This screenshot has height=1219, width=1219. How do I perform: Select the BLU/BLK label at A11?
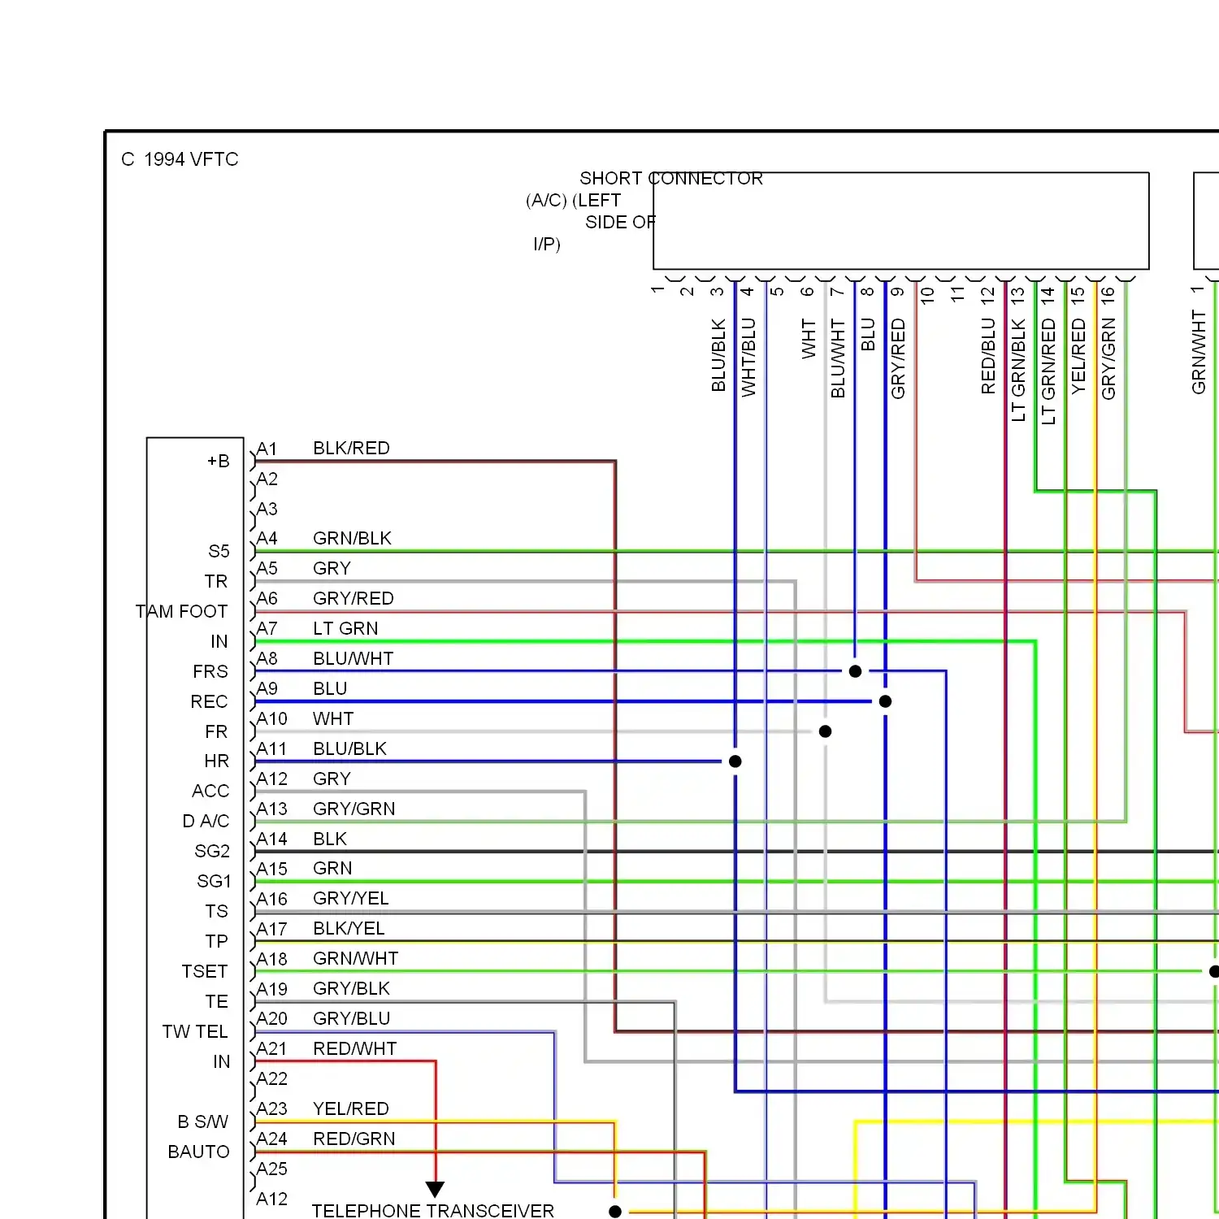[x=349, y=749]
